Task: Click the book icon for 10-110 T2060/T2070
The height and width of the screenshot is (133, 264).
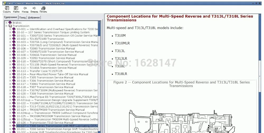Action: (x=14, y=62)
